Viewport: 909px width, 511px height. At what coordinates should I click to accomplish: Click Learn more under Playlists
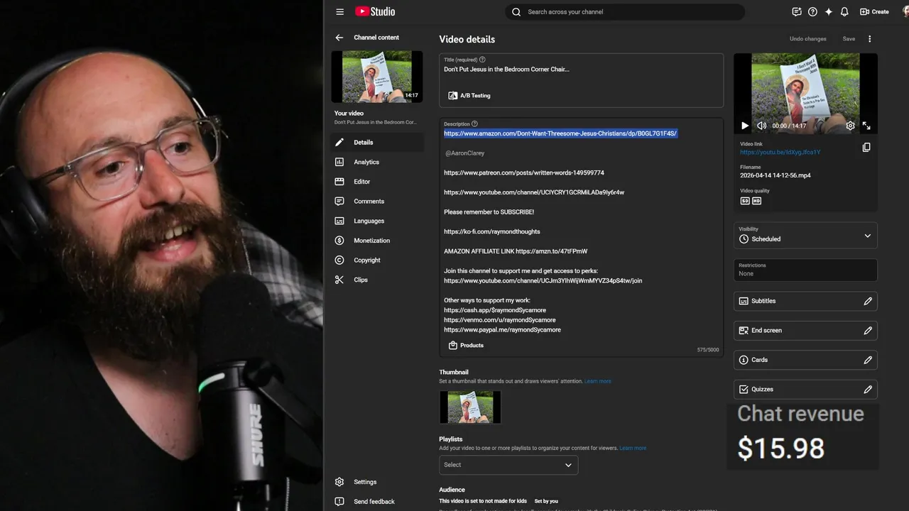pos(633,449)
